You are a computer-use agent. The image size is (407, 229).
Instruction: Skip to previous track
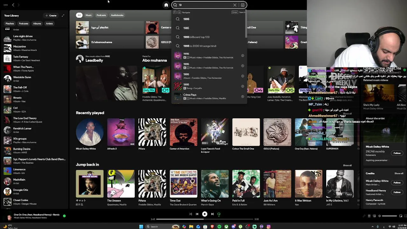click(x=197, y=214)
